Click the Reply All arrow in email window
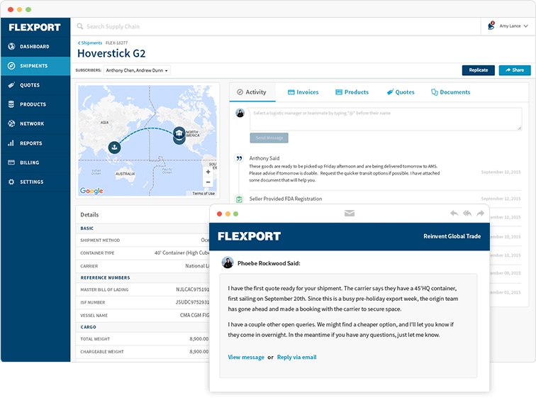The height and width of the screenshot is (398, 536). (x=467, y=214)
